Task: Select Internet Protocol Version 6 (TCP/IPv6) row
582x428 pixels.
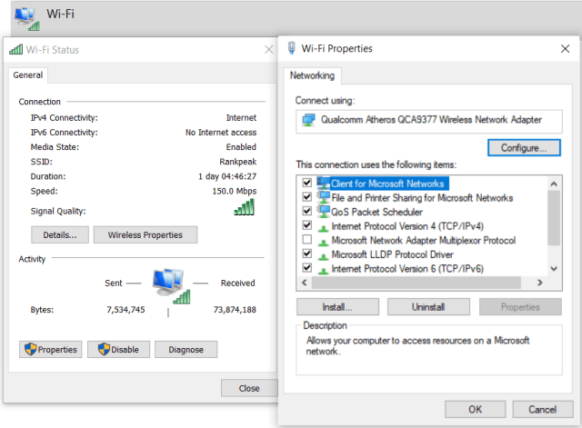Action: 407,268
